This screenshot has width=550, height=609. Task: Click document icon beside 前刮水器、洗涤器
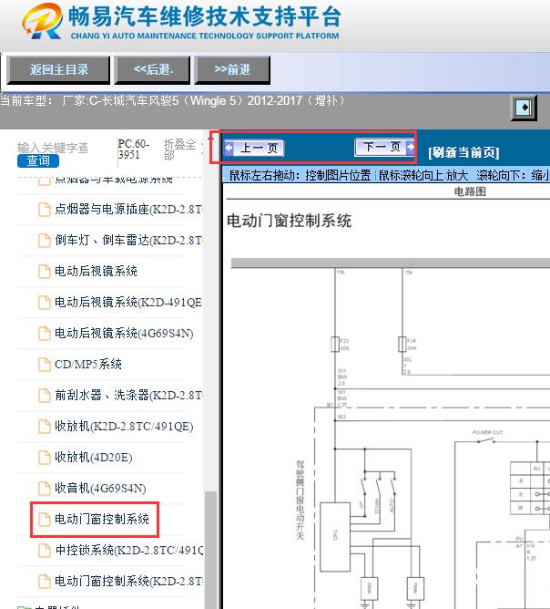(x=45, y=396)
